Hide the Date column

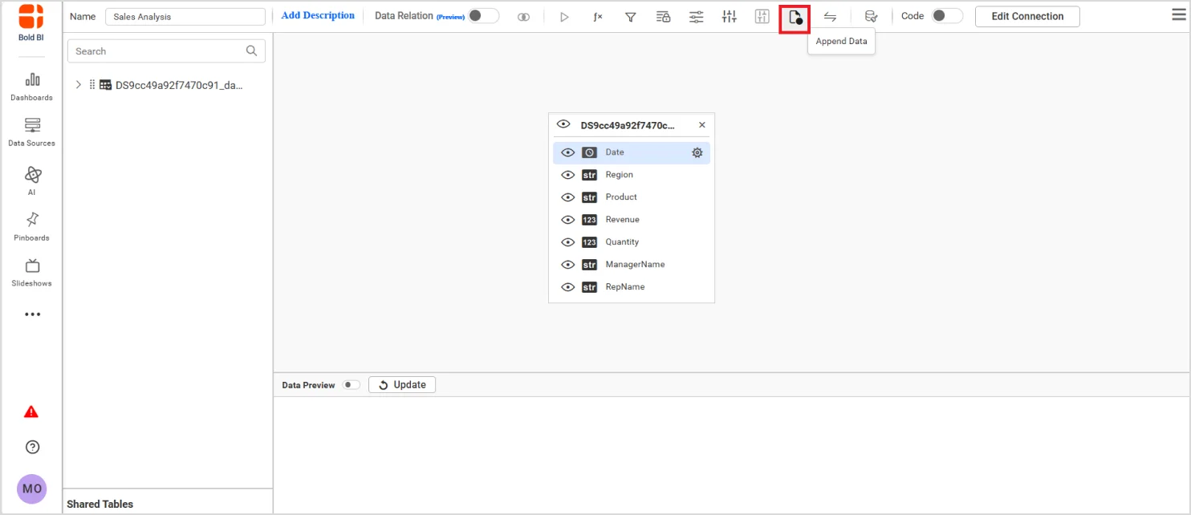click(x=567, y=152)
